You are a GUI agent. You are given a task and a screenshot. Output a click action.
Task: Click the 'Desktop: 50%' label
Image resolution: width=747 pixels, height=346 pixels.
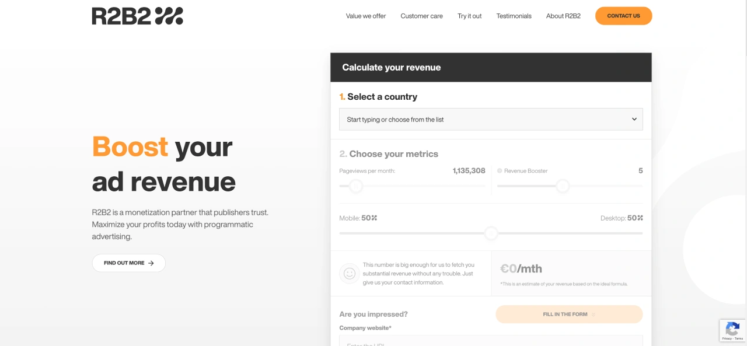pyautogui.click(x=622, y=218)
